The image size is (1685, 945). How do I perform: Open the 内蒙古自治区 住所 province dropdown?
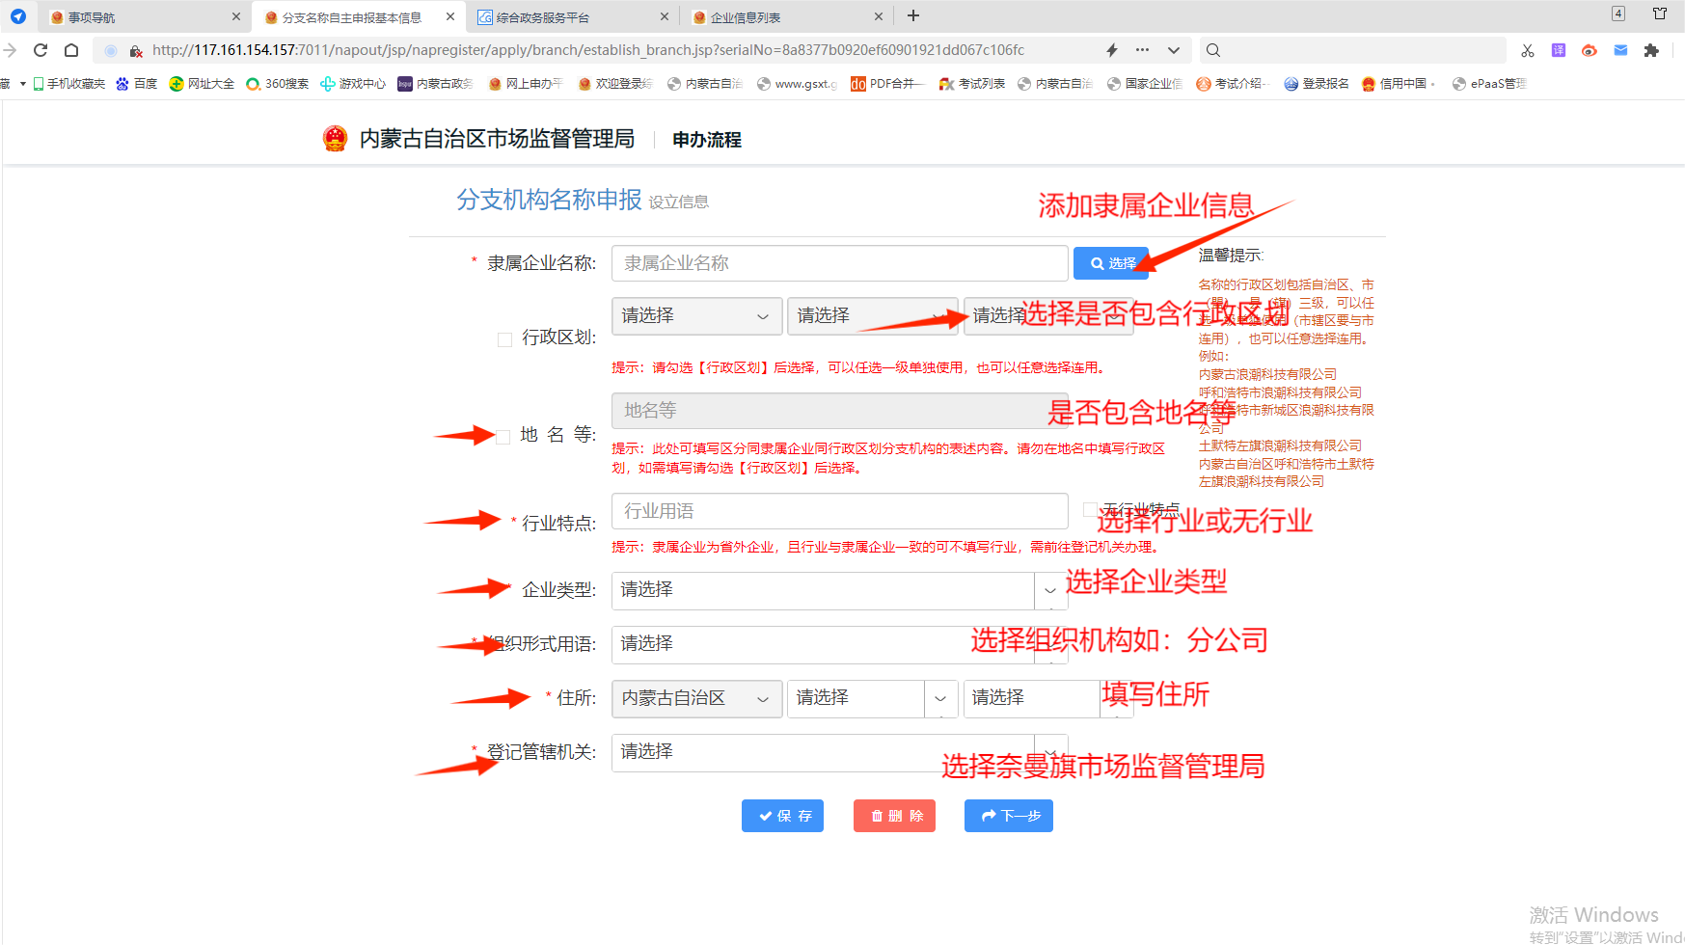[696, 698]
